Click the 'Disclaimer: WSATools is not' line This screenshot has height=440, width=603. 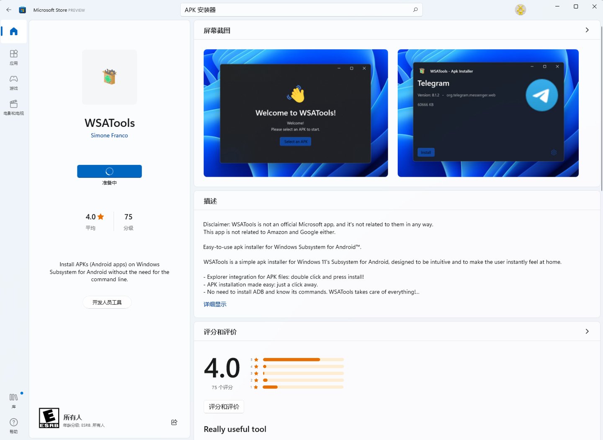click(x=318, y=224)
